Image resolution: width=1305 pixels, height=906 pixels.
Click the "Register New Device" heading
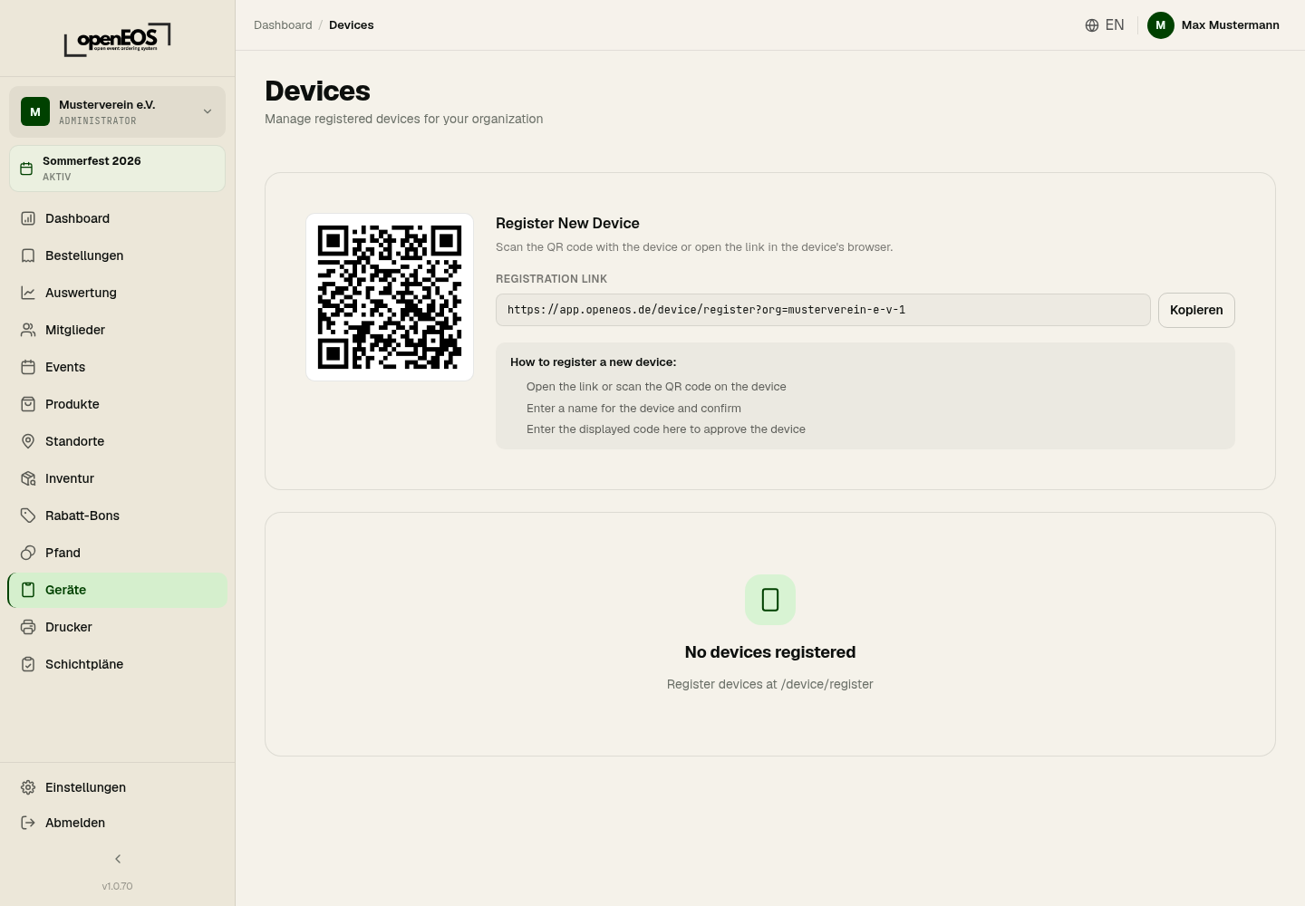pyautogui.click(x=567, y=223)
